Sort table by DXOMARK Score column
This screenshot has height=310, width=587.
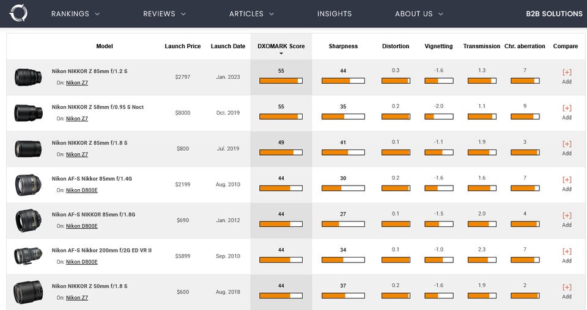[x=281, y=46]
